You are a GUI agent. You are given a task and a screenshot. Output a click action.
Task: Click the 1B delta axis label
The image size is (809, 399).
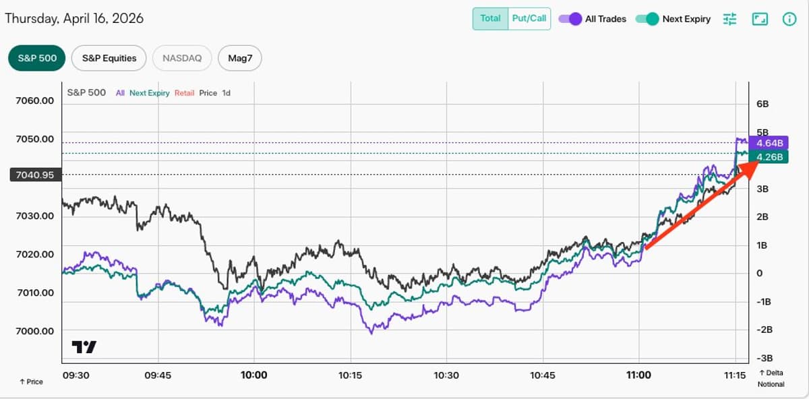762,245
